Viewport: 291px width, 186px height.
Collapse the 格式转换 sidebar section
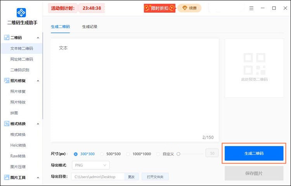(x=38, y=124)
